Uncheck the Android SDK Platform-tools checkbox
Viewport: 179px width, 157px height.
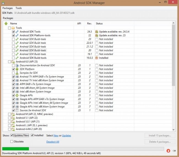[x=13, y=36]
